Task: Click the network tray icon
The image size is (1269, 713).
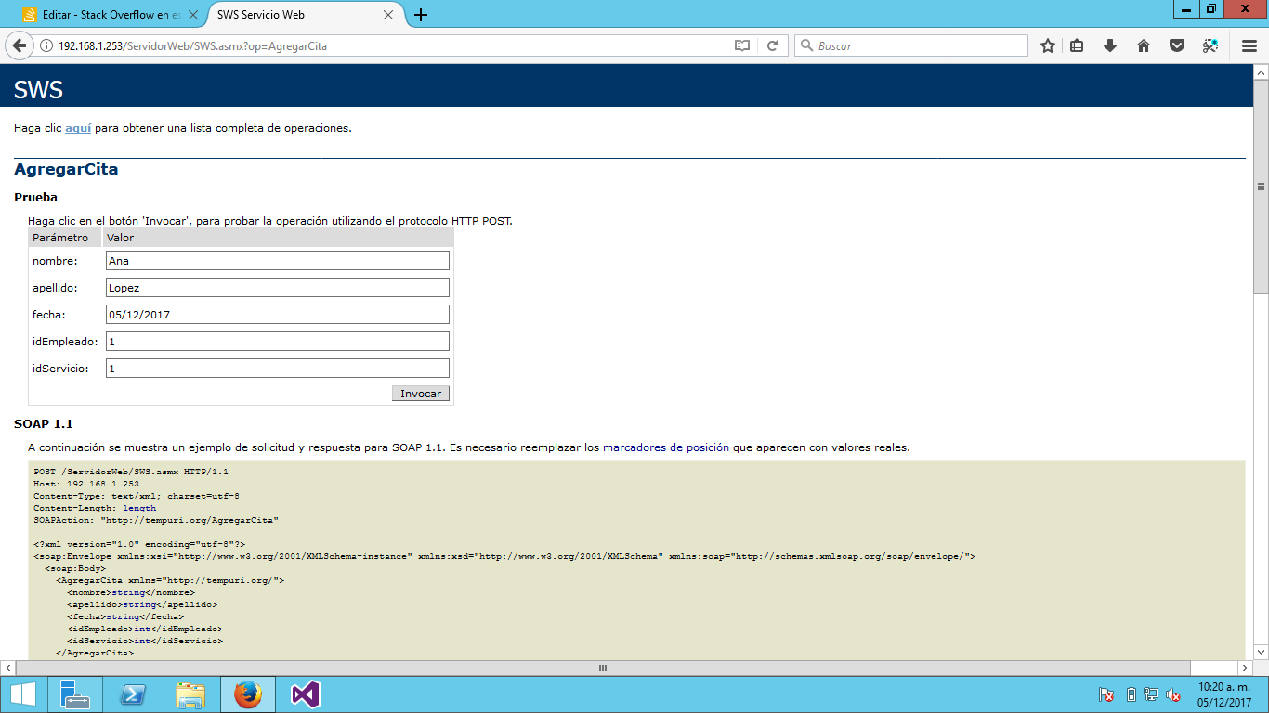Action: (1151, 694)
